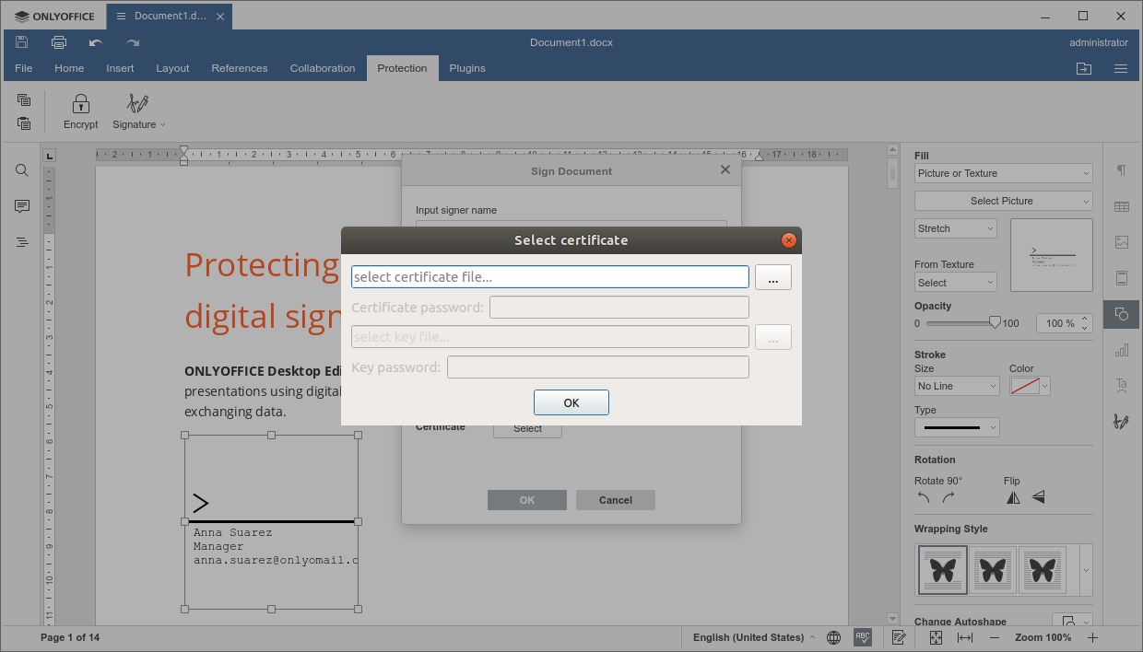
Task: Open Table settings in right sidebar
Action: tap(1122, 206)
